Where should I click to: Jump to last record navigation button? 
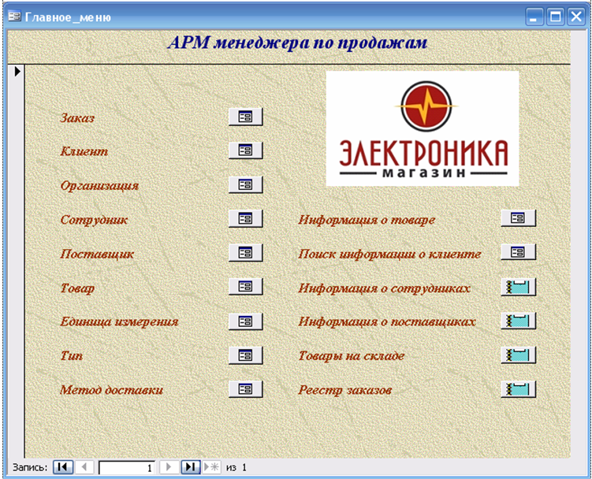coord(190,467)
